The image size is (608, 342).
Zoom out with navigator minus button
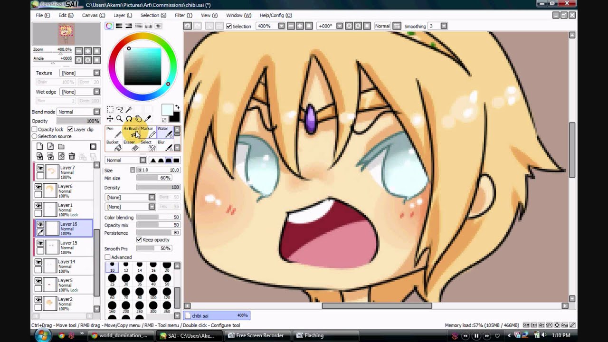79,51
